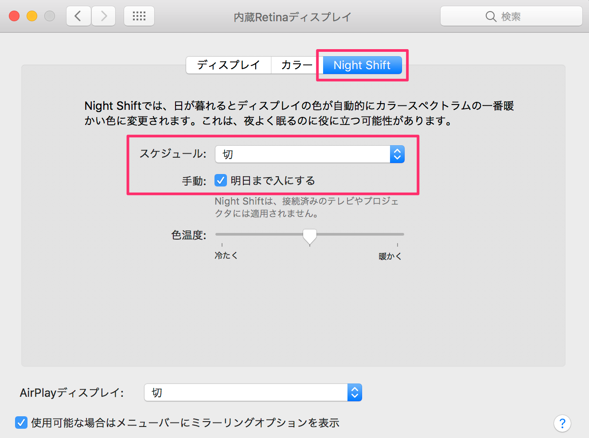Show all preferences via the grid icon
Viewport: 589px width, 438px height.
[x=139, y=16]
